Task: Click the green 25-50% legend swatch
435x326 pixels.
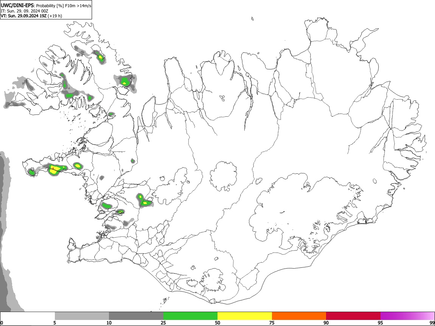Action: (x=190, y=316)
